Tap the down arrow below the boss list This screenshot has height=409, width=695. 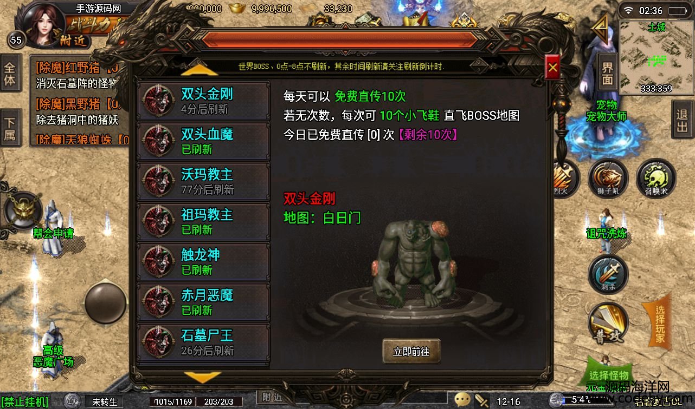pos(202,377)
